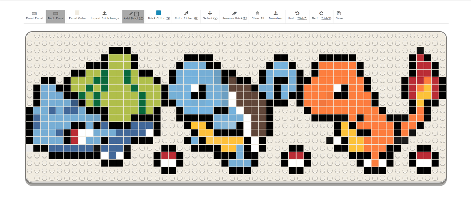Open the Panel Color swatch
The width and height of the screenshot is (471, 199).
77,13
